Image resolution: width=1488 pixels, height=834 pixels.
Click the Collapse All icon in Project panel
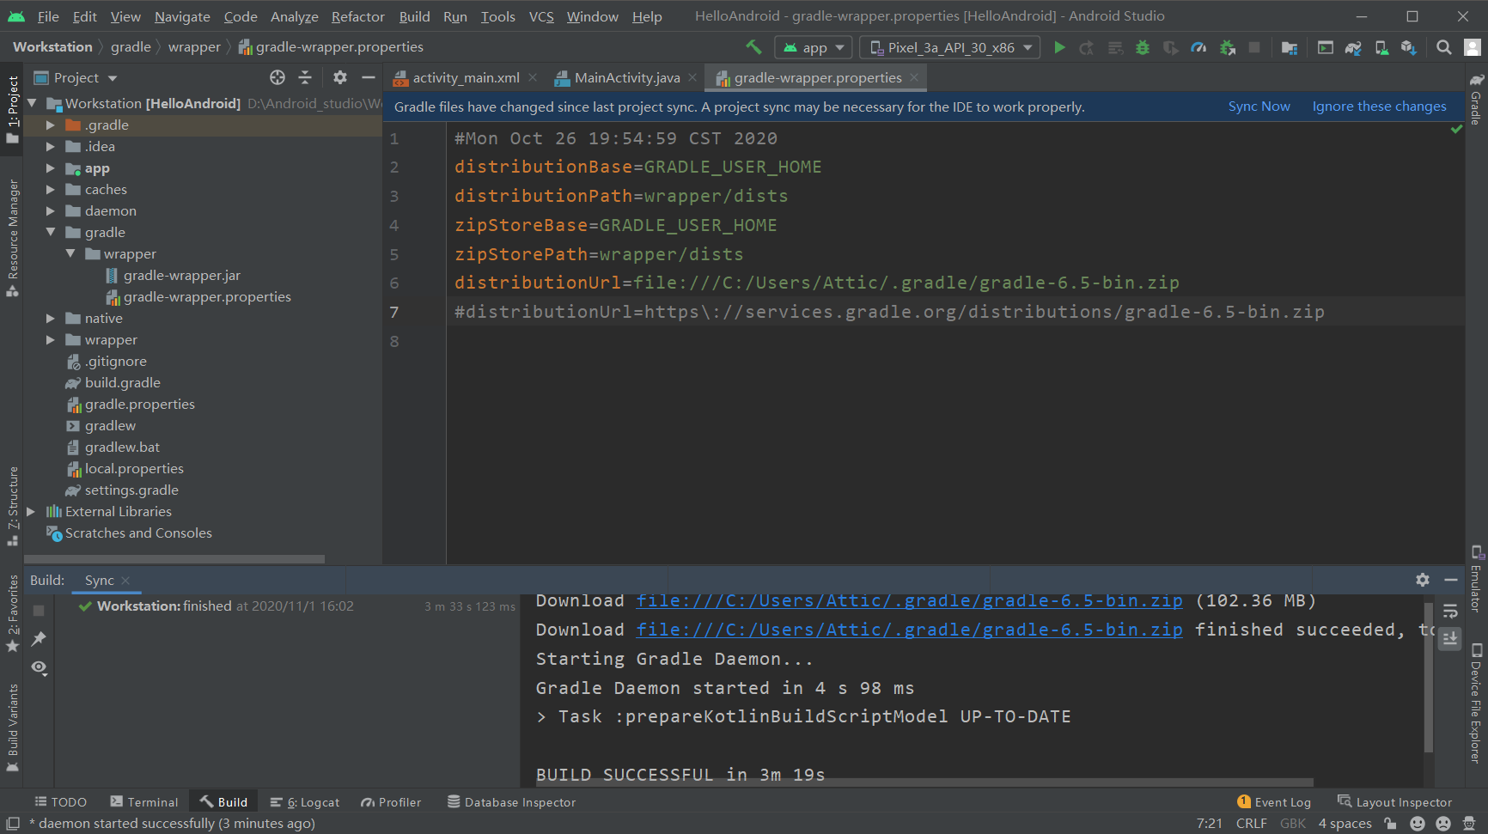coord(305,77)
